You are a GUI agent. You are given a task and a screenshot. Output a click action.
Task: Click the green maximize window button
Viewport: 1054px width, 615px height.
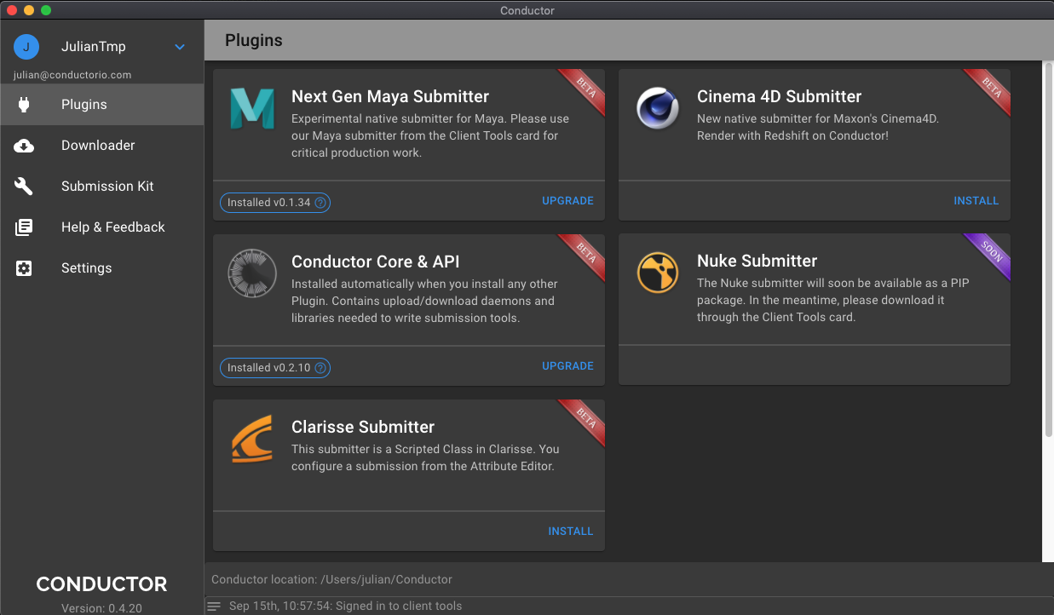click(46, 10)
